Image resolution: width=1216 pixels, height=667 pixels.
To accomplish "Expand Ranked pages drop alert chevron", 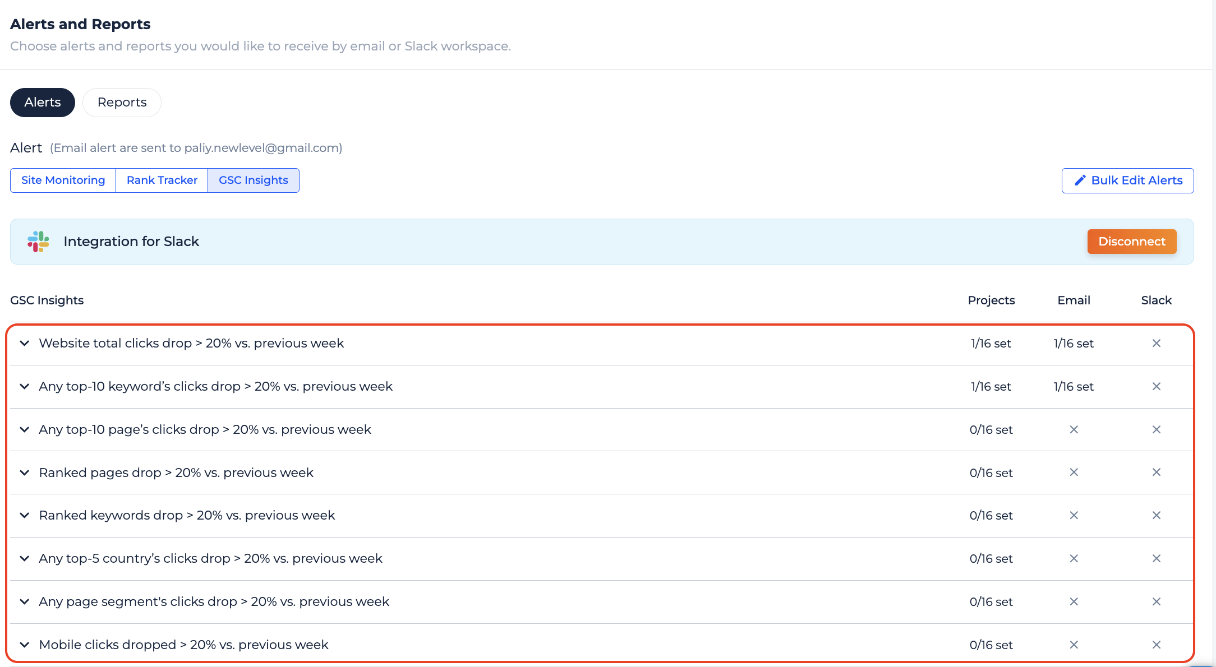I will [24, 473].
